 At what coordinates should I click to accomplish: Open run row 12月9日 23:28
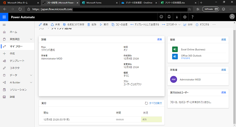coord(102,119)
